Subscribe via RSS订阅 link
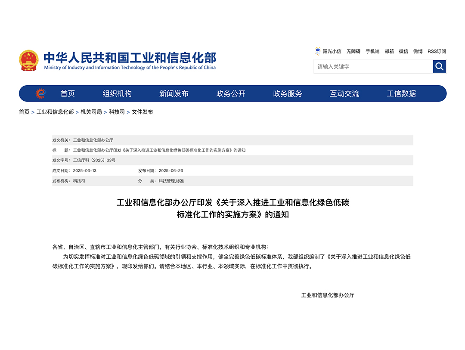Image resolution: width=465 pixels, height=350 pixels. click(x=437, y=51)
